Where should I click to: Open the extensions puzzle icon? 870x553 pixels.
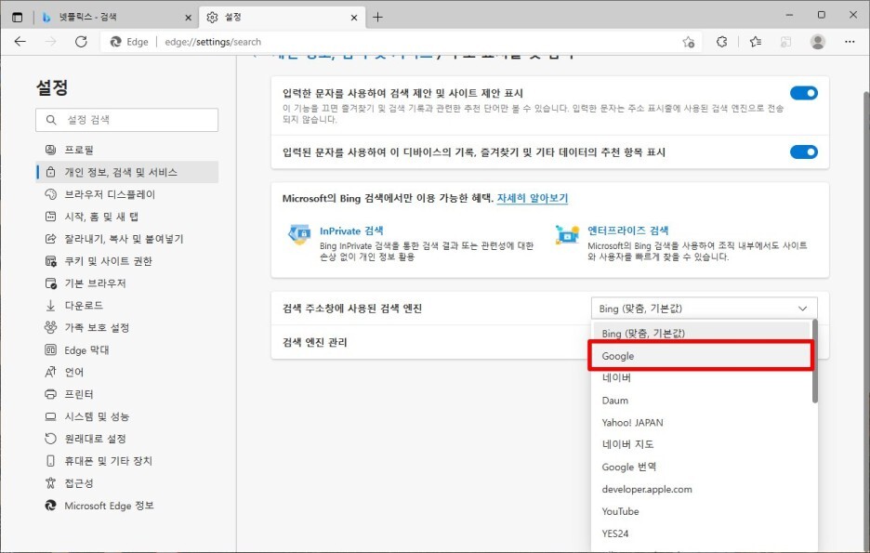(722, 42)
